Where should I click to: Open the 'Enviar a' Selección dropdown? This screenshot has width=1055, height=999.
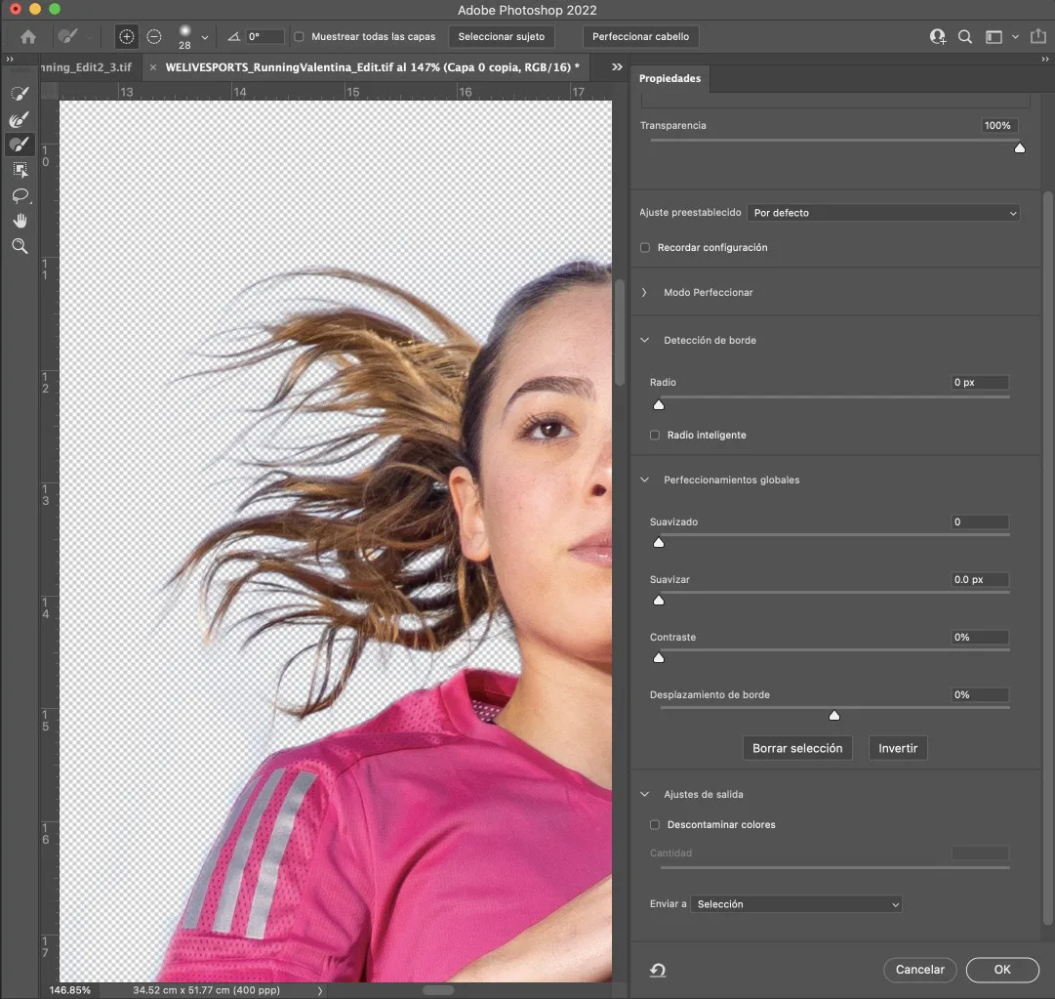[x=797, y=905]
